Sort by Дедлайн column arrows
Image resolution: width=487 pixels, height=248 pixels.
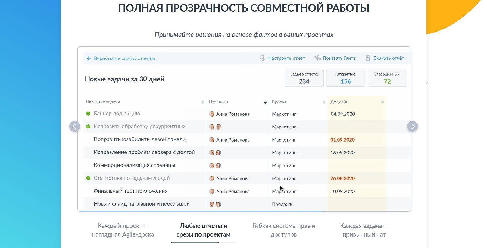pyautogui.click(x=383, y=102)
